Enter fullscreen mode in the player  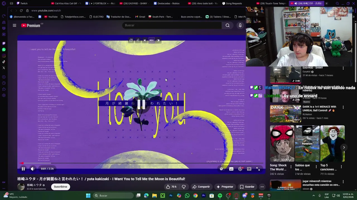(x=258, y=169)
